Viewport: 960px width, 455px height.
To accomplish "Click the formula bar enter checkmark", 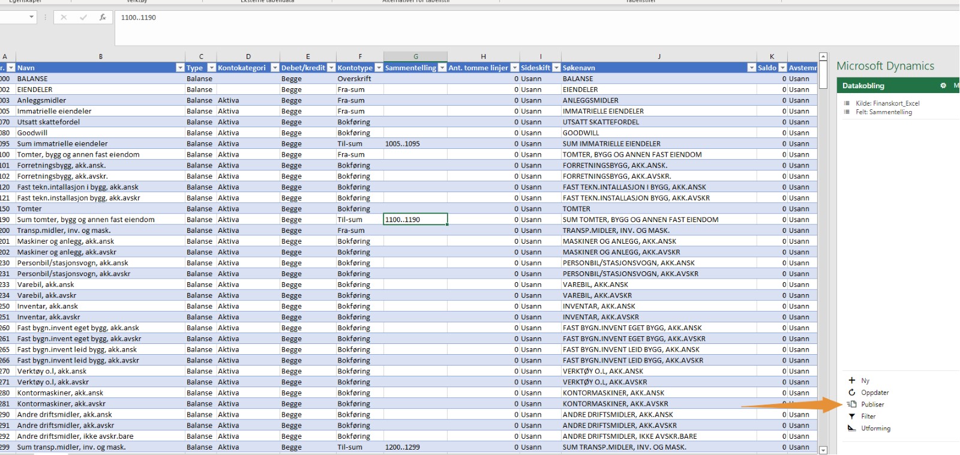I will click(83, 17).
